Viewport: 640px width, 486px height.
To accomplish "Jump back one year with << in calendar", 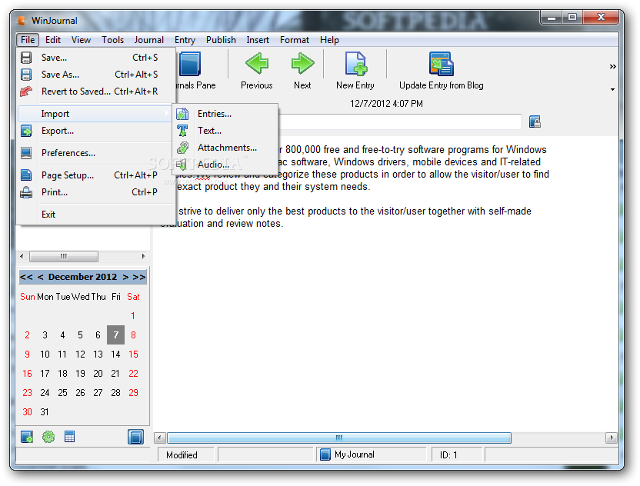I will (x=26, y=277).
